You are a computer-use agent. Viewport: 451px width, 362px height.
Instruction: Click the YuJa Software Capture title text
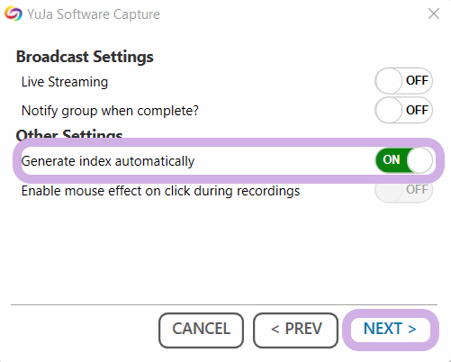(94, 14)
